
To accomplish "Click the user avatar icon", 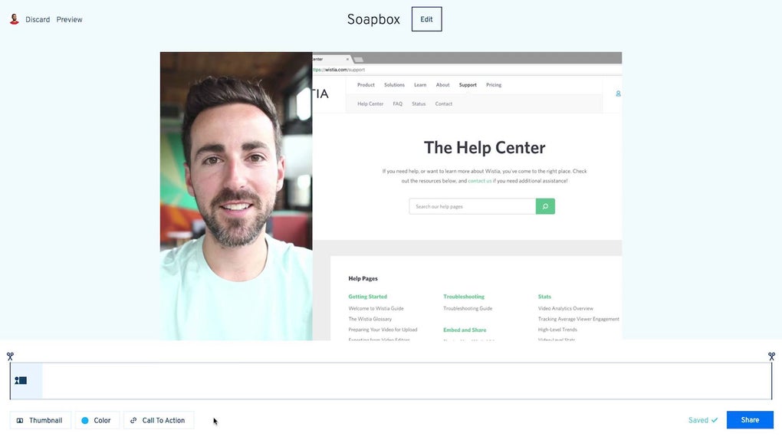I will tap(15, 19).
